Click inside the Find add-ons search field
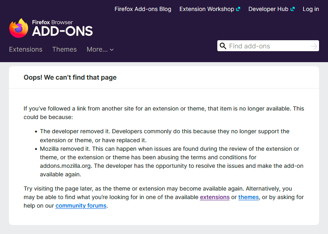The height and width of the screenshot is (234, 328). click(x=265, y=45)
